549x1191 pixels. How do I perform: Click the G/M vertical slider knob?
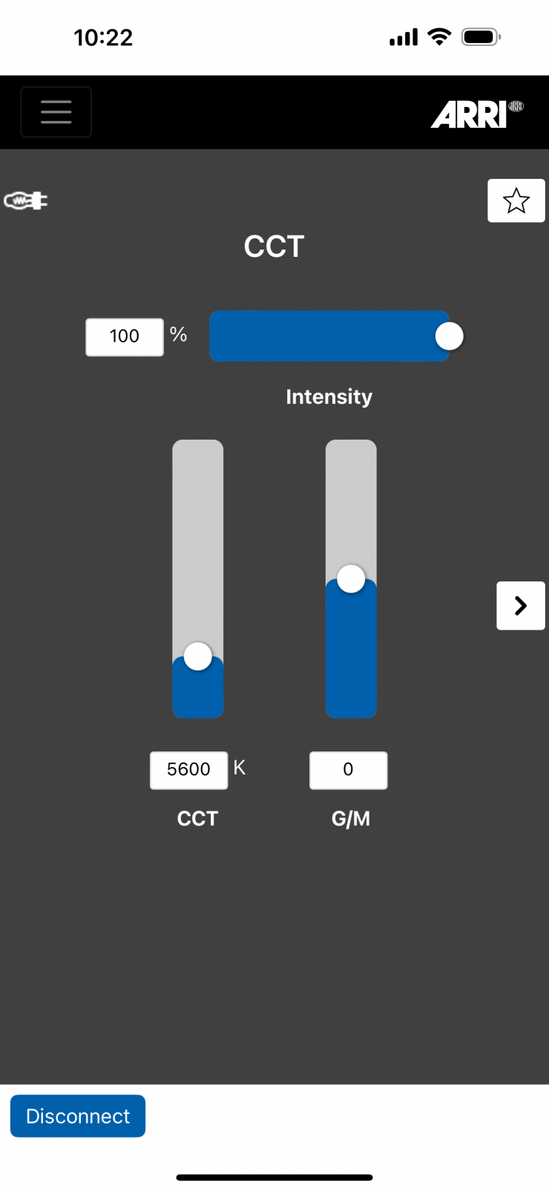(x=351, y=579)
